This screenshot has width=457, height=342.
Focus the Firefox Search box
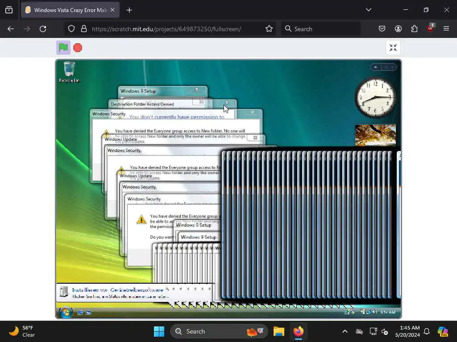[320, 29]
